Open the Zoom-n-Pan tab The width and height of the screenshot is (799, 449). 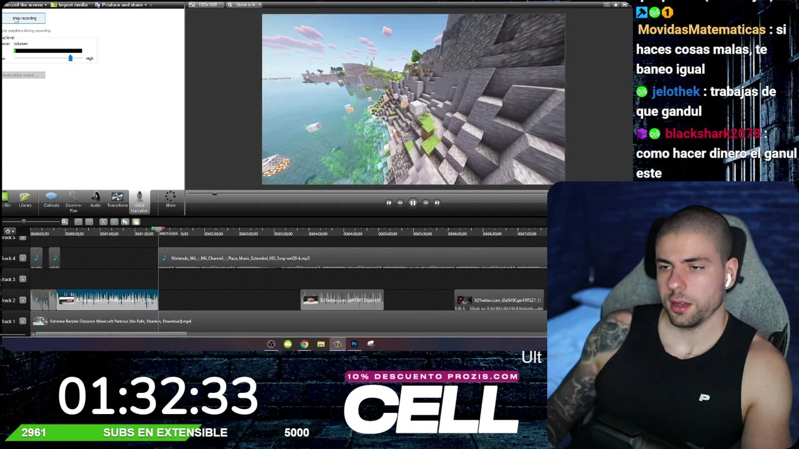click(73, 201)
